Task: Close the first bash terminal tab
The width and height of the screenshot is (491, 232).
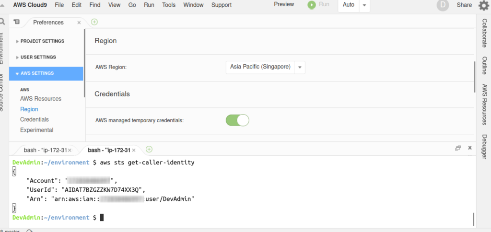Action: (70, 151)
